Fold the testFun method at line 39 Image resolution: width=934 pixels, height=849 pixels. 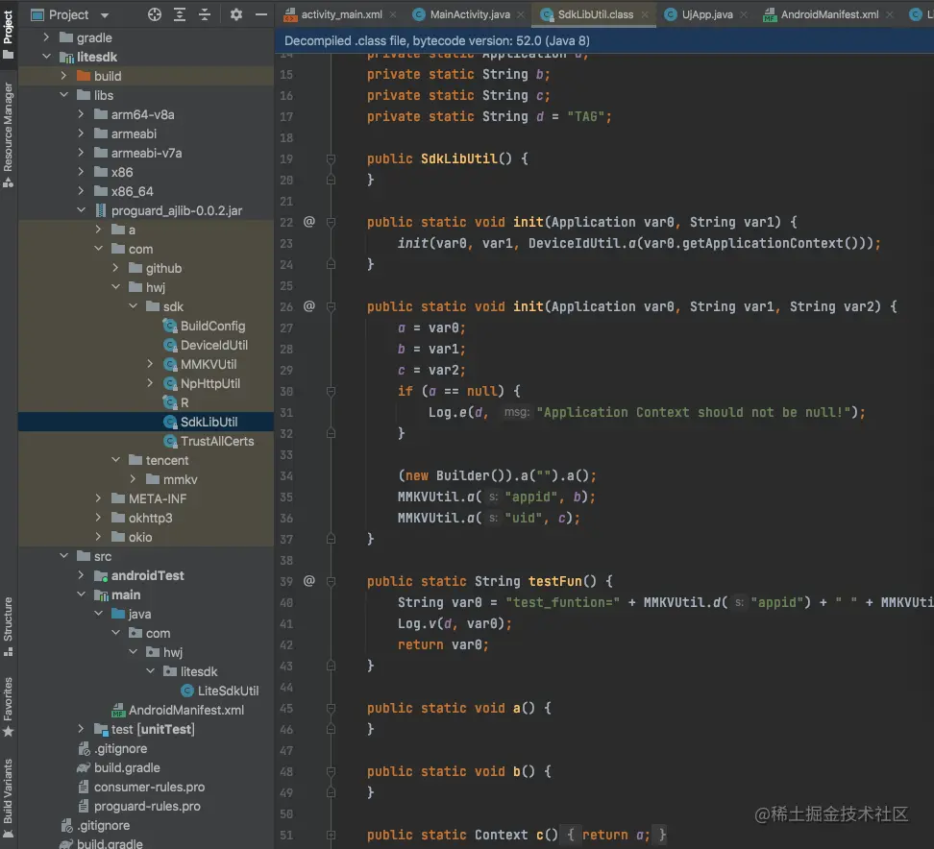[331, 581]
